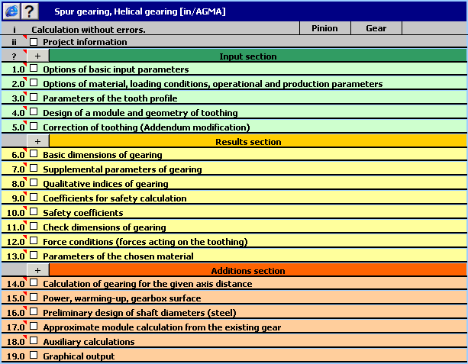The image size is (468, 364).
Task: Click the question mark cell beside Input section
Action: click(x=14, y=56)
